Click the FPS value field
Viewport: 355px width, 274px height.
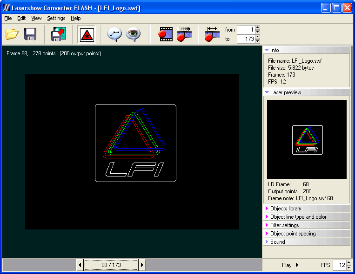339,265
